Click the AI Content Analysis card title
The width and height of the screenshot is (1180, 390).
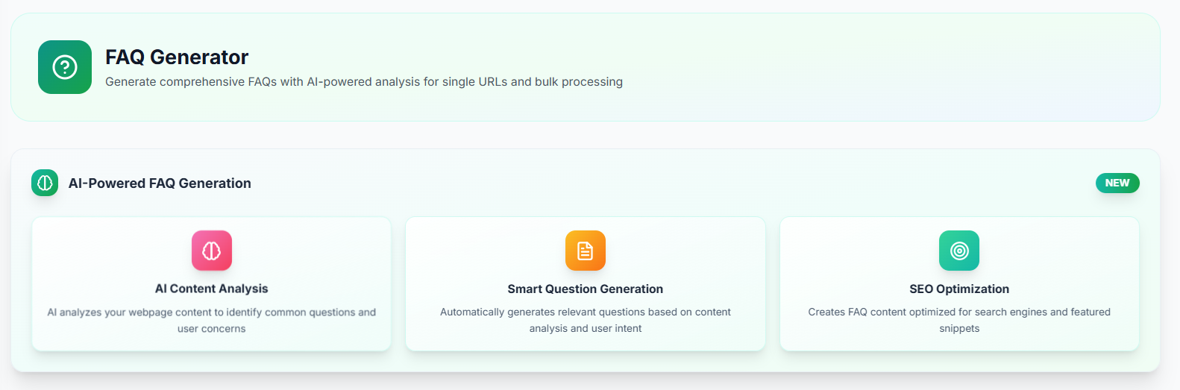pyautogui.click(x=211, y=289)
